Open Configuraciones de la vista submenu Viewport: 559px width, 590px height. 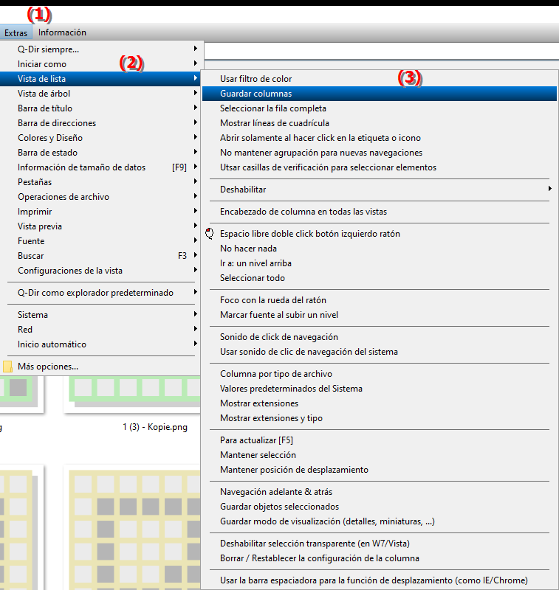101,271
